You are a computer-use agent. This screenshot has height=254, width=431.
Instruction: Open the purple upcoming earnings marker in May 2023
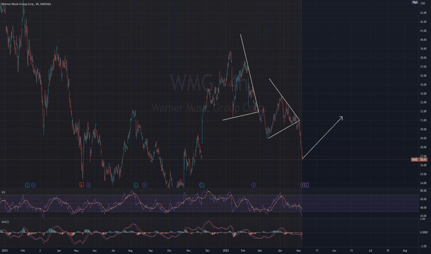pyautogui.click(x=307, y=185)
